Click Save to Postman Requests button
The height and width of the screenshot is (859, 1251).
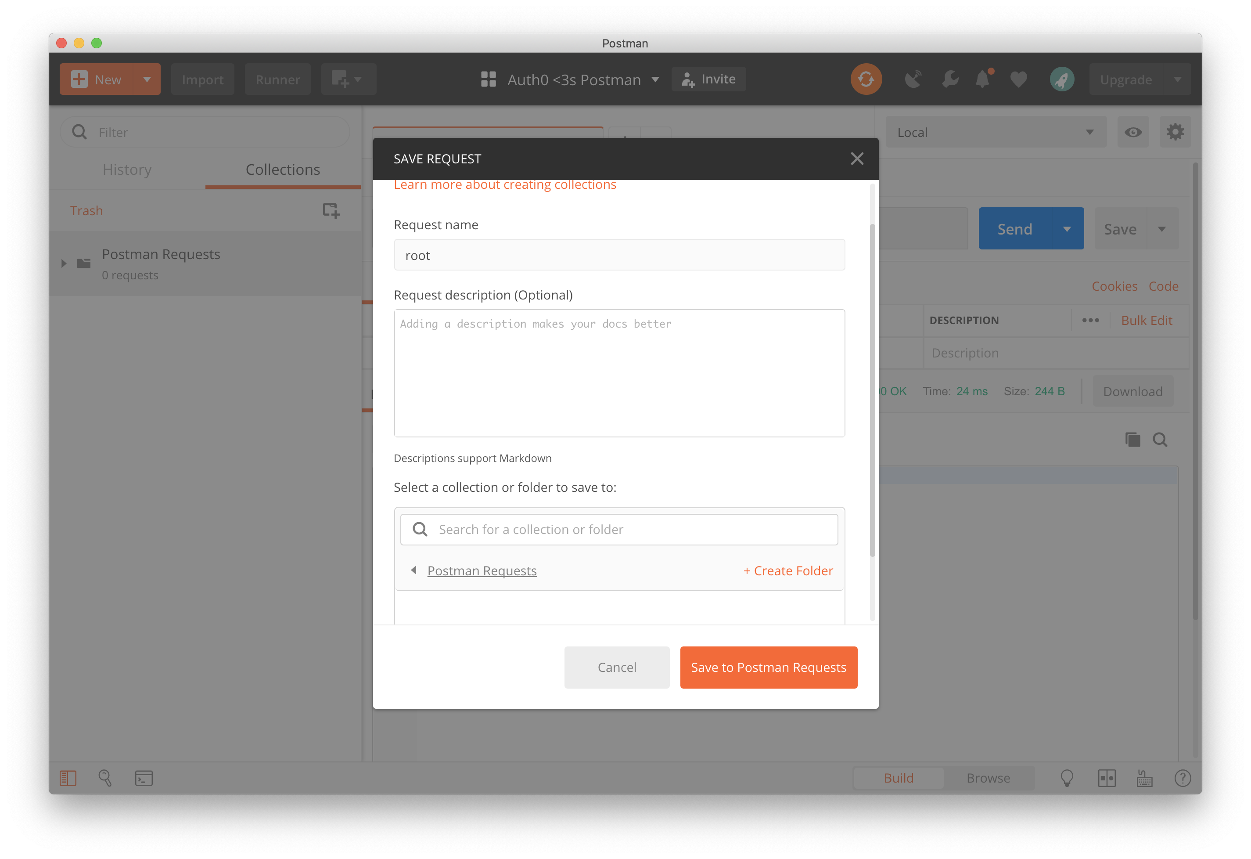768,667
